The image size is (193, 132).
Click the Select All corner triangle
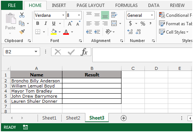[x=8, y=68]
